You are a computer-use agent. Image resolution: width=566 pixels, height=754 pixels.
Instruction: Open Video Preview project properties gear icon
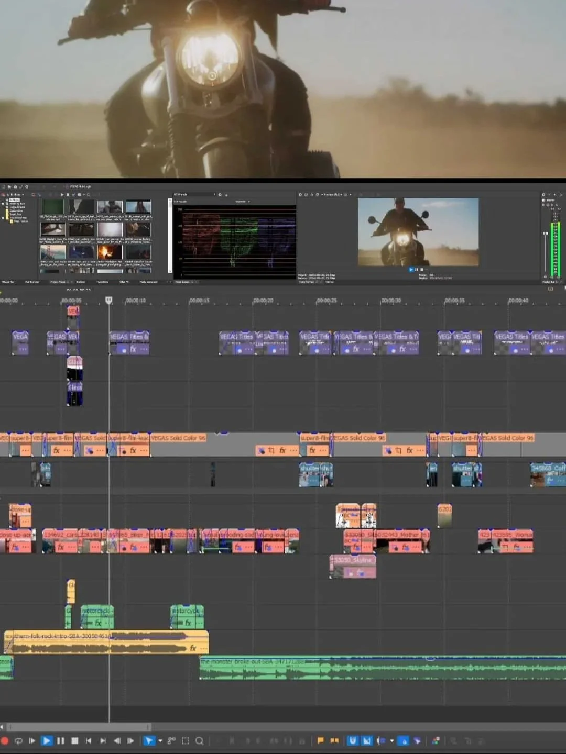pyautogui.click(x=300, y=195)
